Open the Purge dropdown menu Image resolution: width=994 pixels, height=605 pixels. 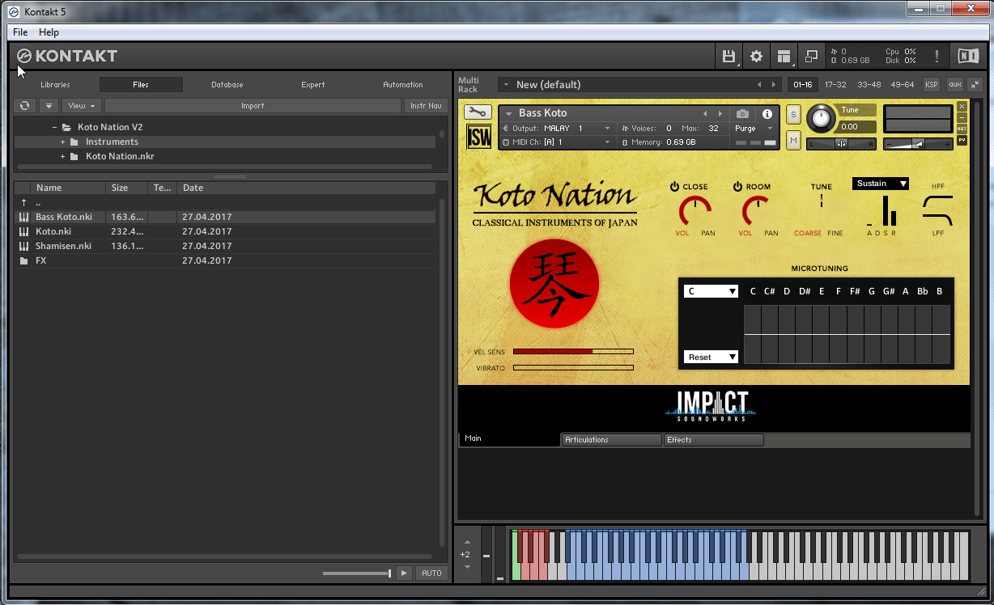pos(754,129)
